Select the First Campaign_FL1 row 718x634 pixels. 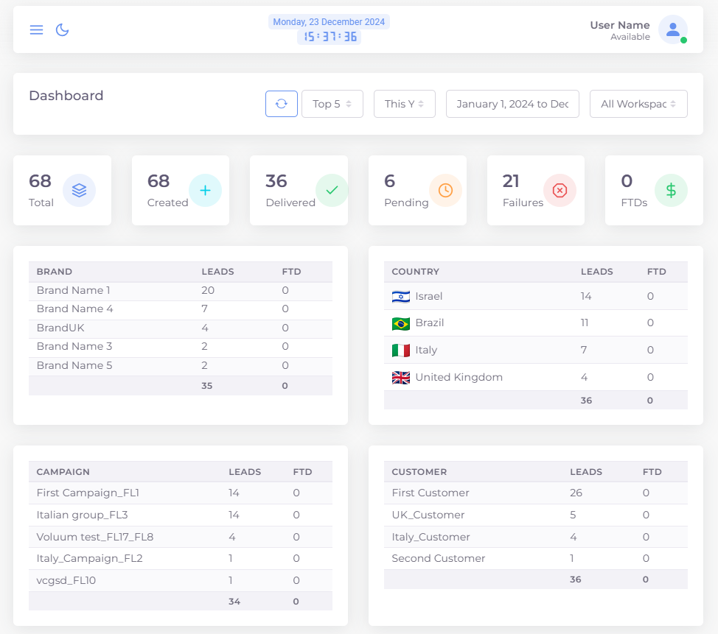181,493
